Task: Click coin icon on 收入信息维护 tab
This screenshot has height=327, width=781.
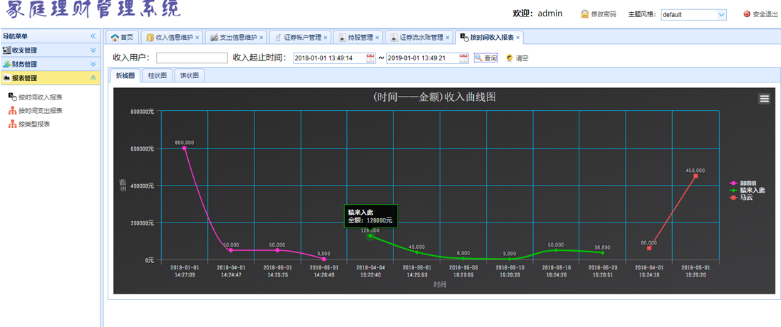Action: pos(150,37)
